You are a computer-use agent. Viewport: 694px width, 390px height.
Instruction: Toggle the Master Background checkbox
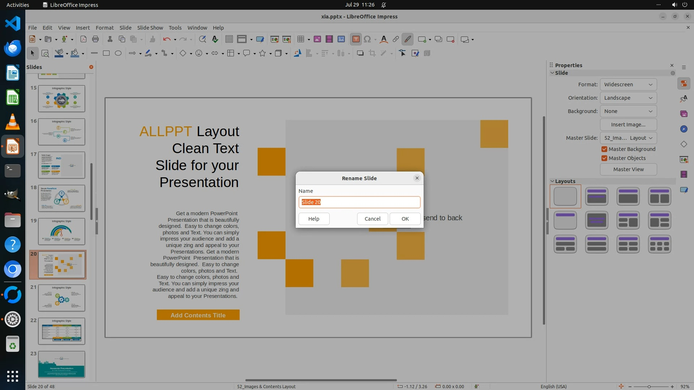(604, 149)
